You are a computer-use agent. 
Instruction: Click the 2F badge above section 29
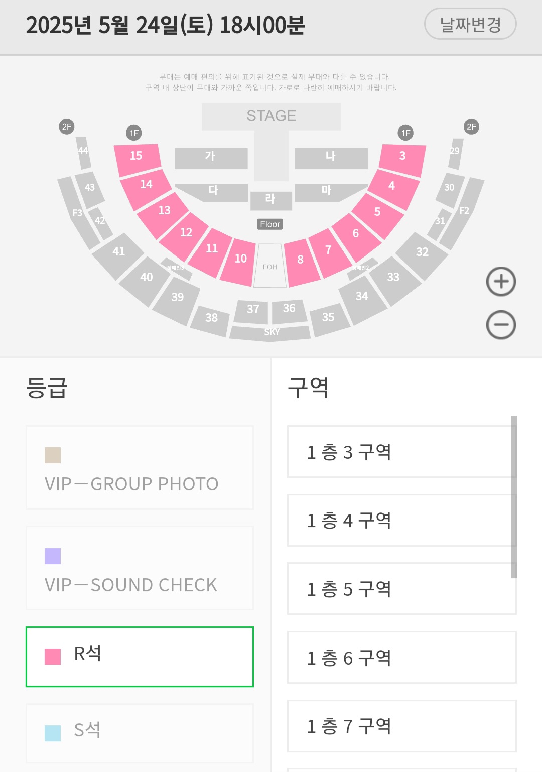471,127
